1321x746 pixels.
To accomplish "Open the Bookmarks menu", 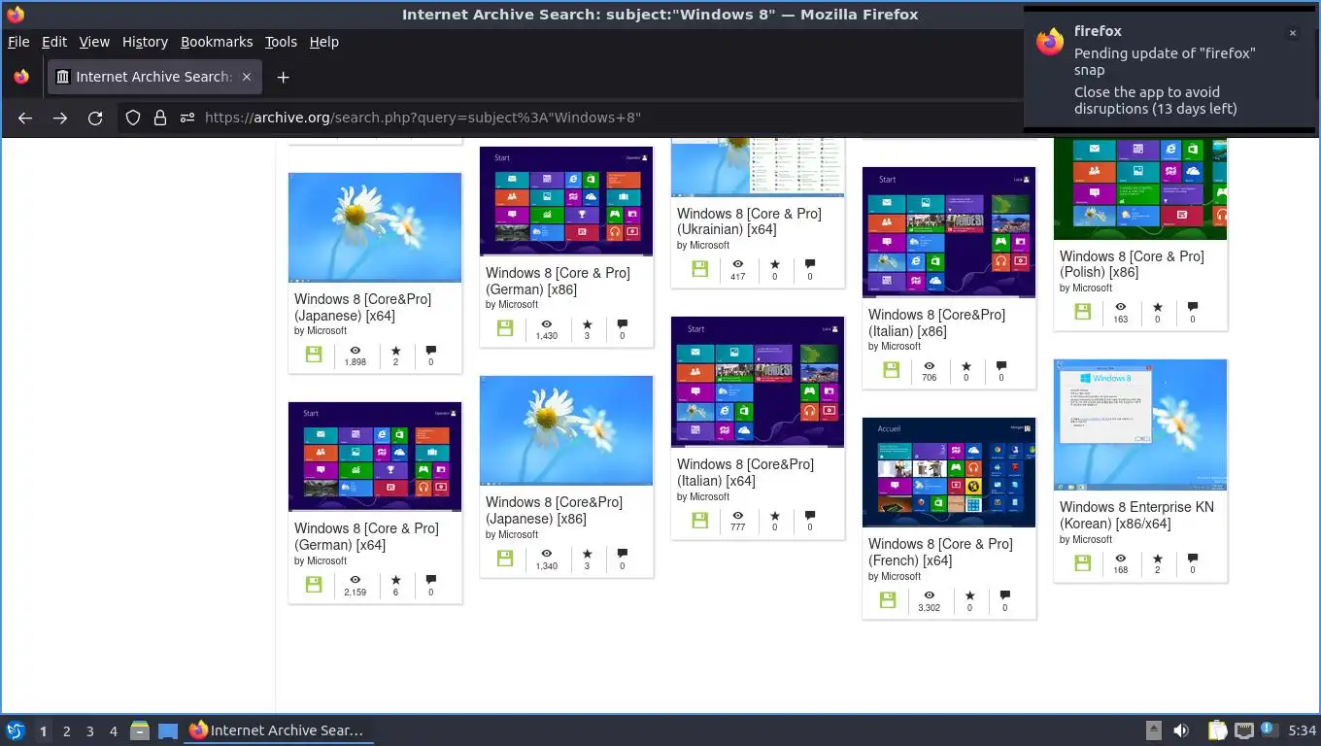I will point(217,42).
